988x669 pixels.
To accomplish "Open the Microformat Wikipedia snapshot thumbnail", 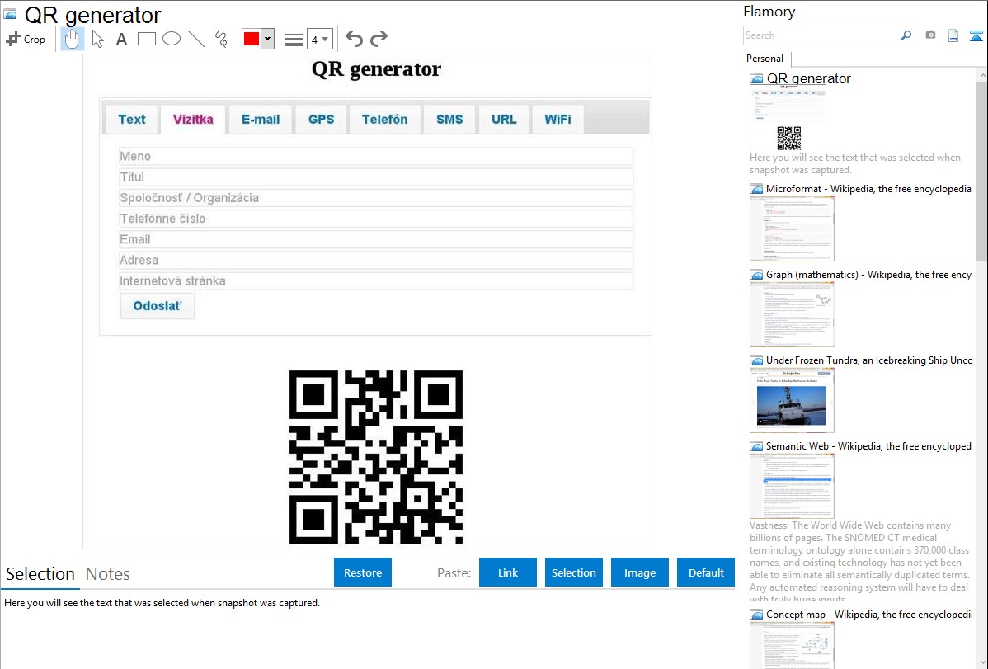I will coord(792,228).
